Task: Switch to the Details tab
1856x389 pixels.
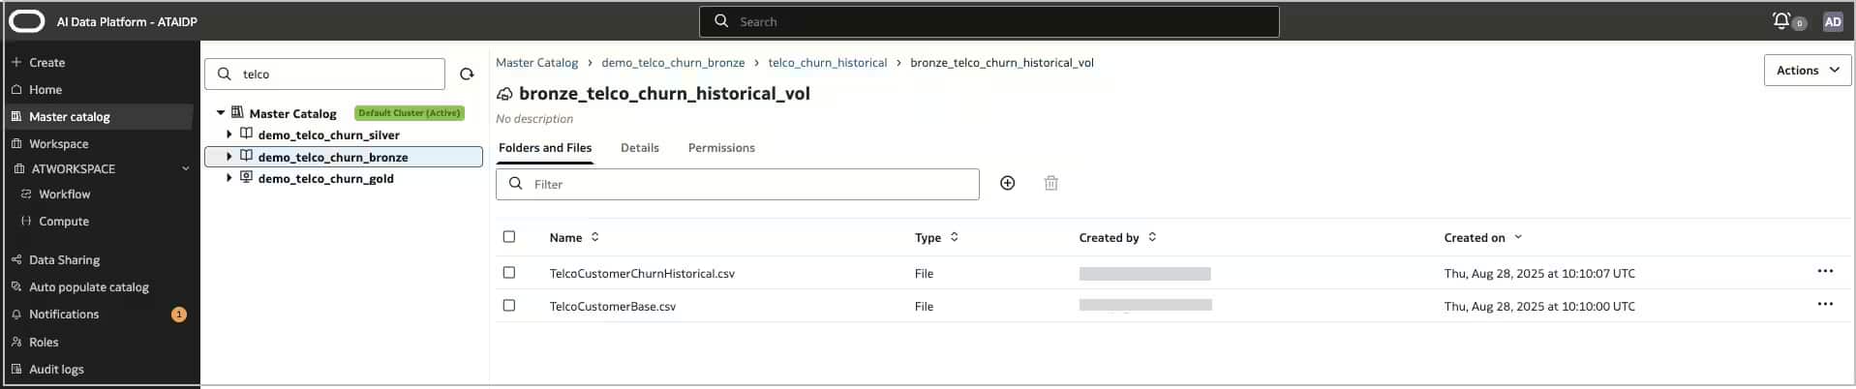Action: point(640,148)
